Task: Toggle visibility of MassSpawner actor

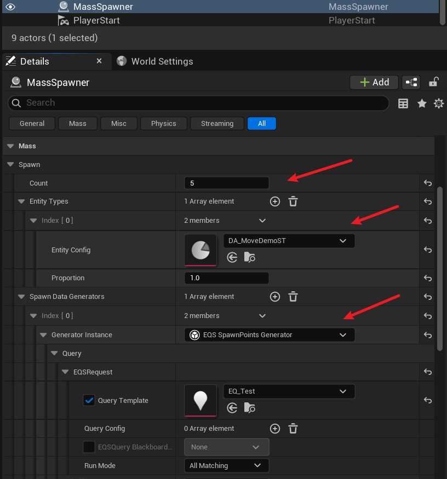Action: coord(10,7)
